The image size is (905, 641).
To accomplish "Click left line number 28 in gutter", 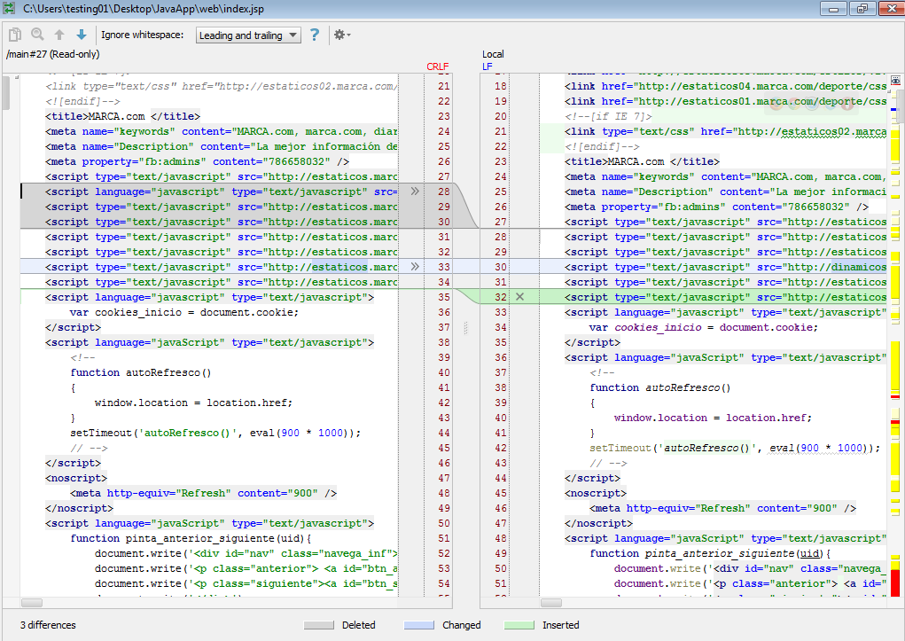I will [x=443, y=192].
